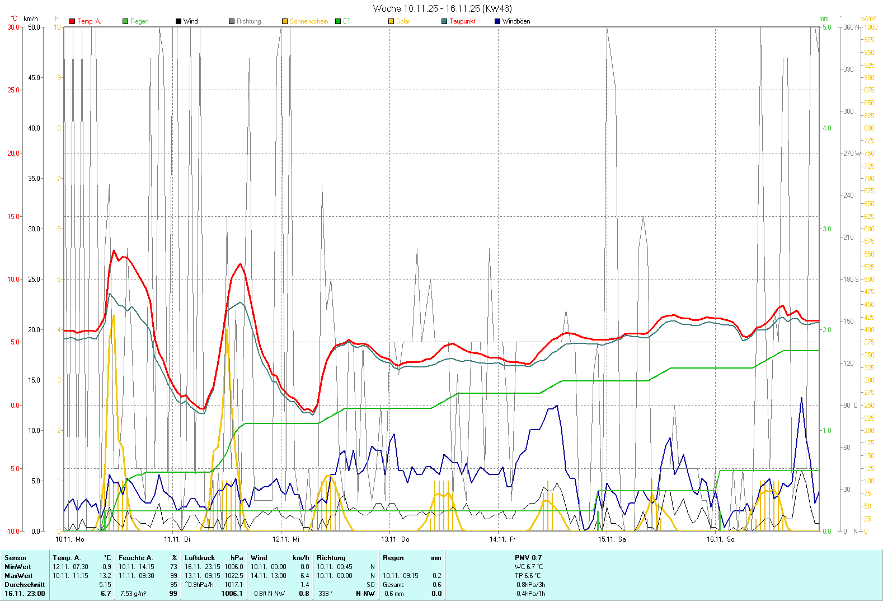Select the 10.11. Mo day marker
Viewport: 883px width, 601px height.
tap(70, 539)
